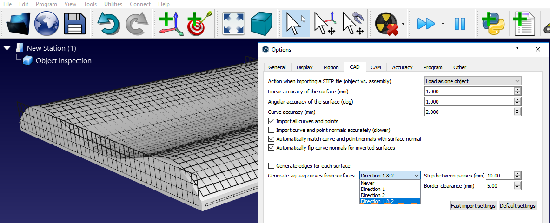Open the online library globe icon
The image size is (550, 223).
click(46, 23)
